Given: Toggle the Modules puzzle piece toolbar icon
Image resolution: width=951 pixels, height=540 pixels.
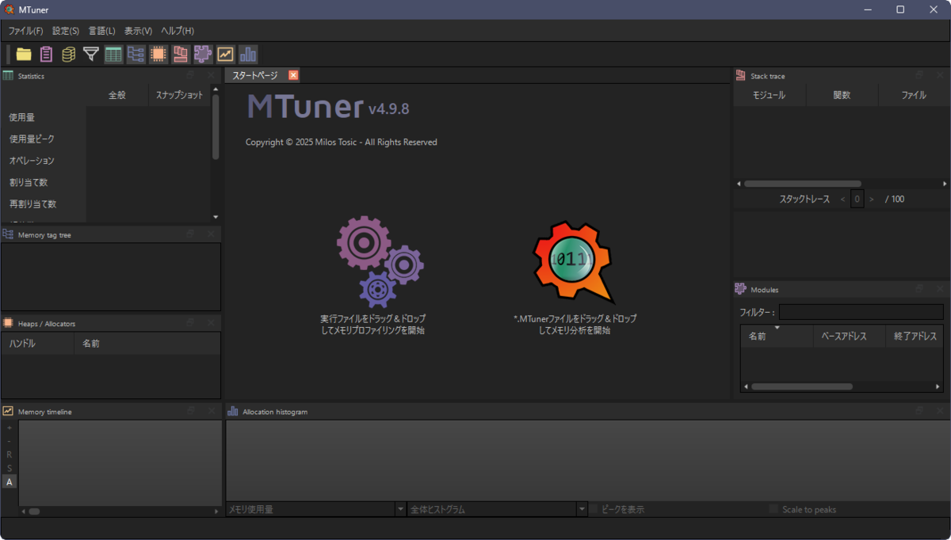Looking at the screenshot, I should [203, 54].
